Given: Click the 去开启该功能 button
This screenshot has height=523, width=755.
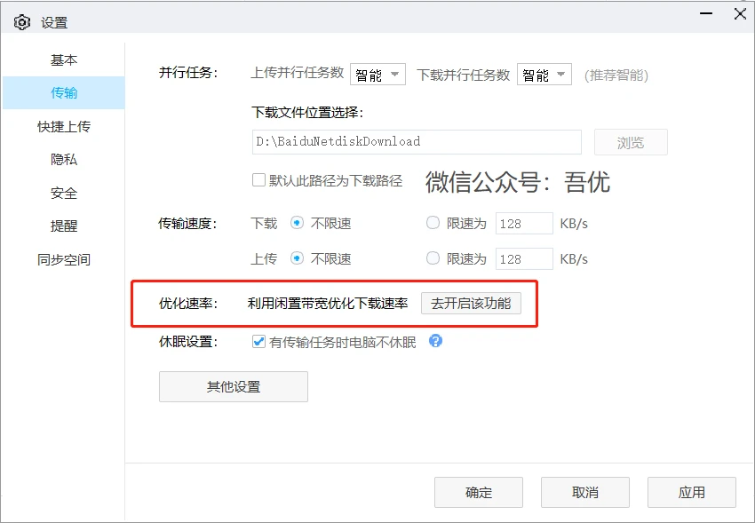Looking at the screenshot, I should point(471,303).
